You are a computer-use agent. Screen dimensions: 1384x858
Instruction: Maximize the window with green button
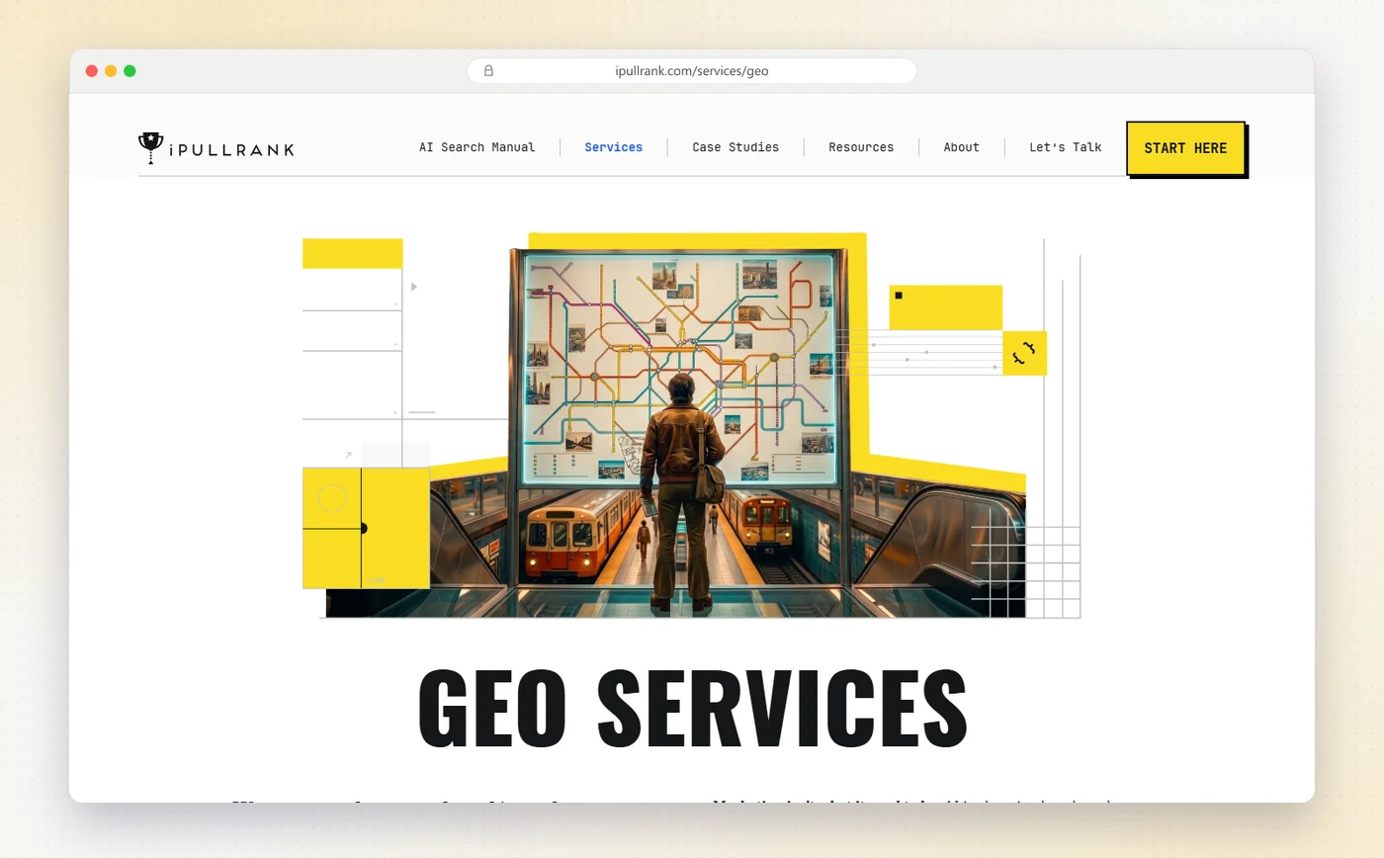point(130,71)
